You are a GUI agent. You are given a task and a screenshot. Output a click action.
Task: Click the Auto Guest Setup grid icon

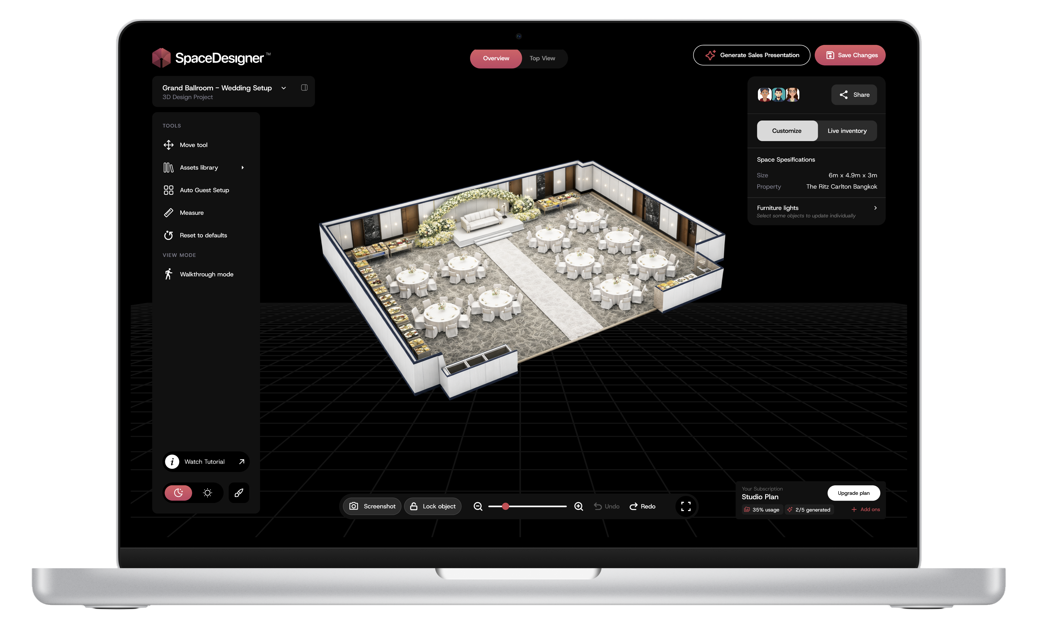(168, 190)
